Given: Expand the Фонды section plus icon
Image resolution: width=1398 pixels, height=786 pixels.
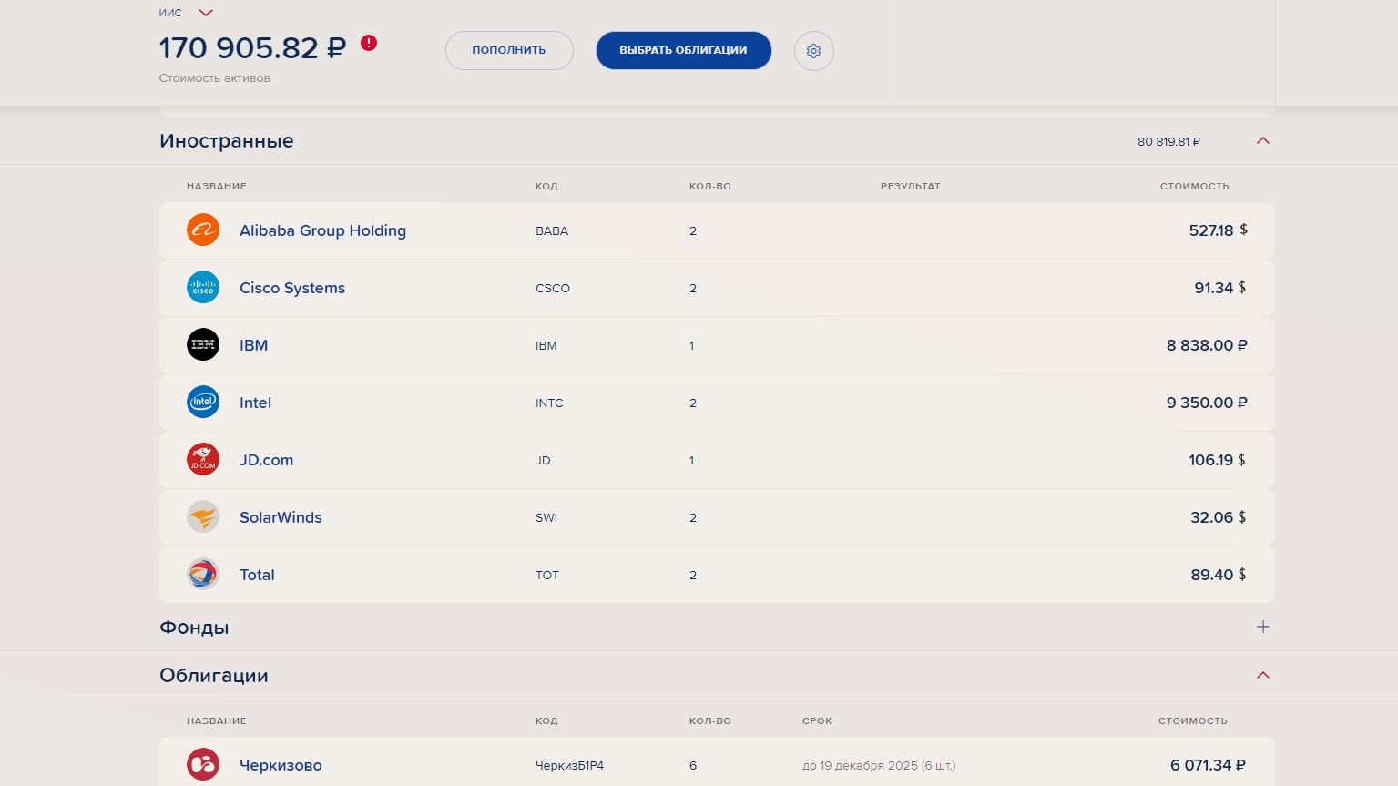Looking at the screenshot, I should (x=1263, y=627).
